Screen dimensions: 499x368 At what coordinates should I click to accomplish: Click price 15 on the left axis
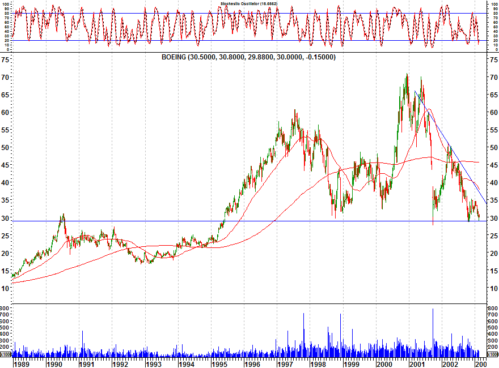tap(5, 271)
